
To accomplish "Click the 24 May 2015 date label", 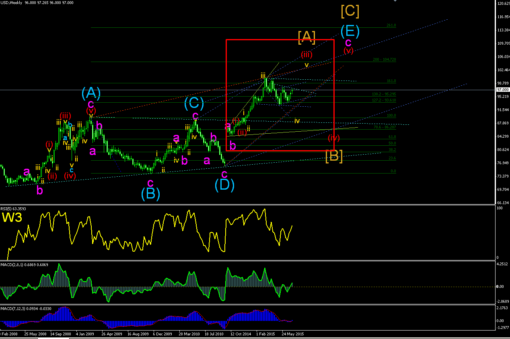I will coord(292,334).
